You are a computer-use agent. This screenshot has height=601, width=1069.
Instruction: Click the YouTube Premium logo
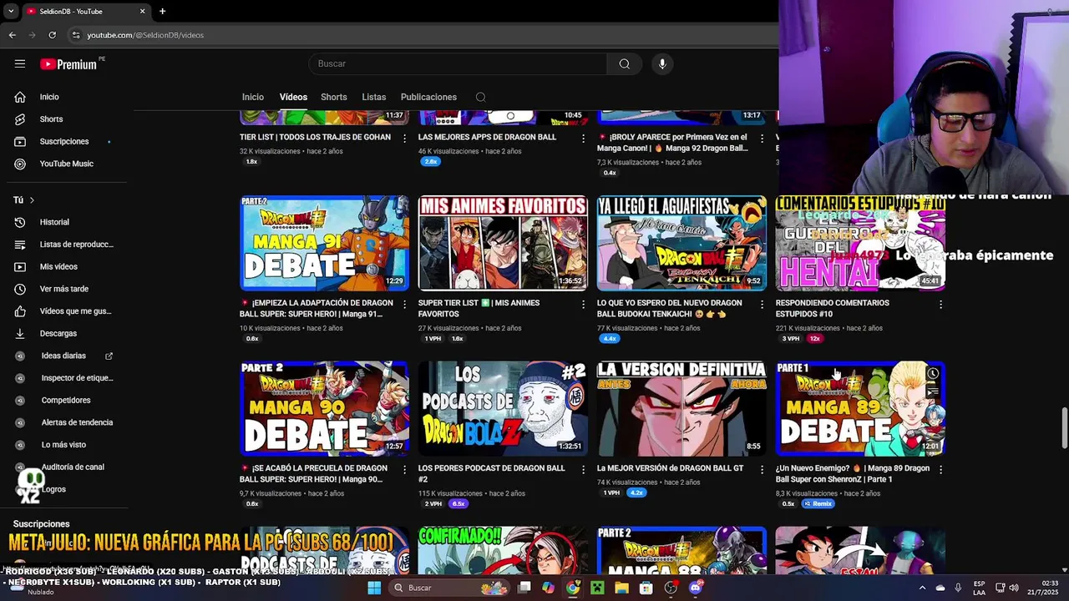click(70, 64)
